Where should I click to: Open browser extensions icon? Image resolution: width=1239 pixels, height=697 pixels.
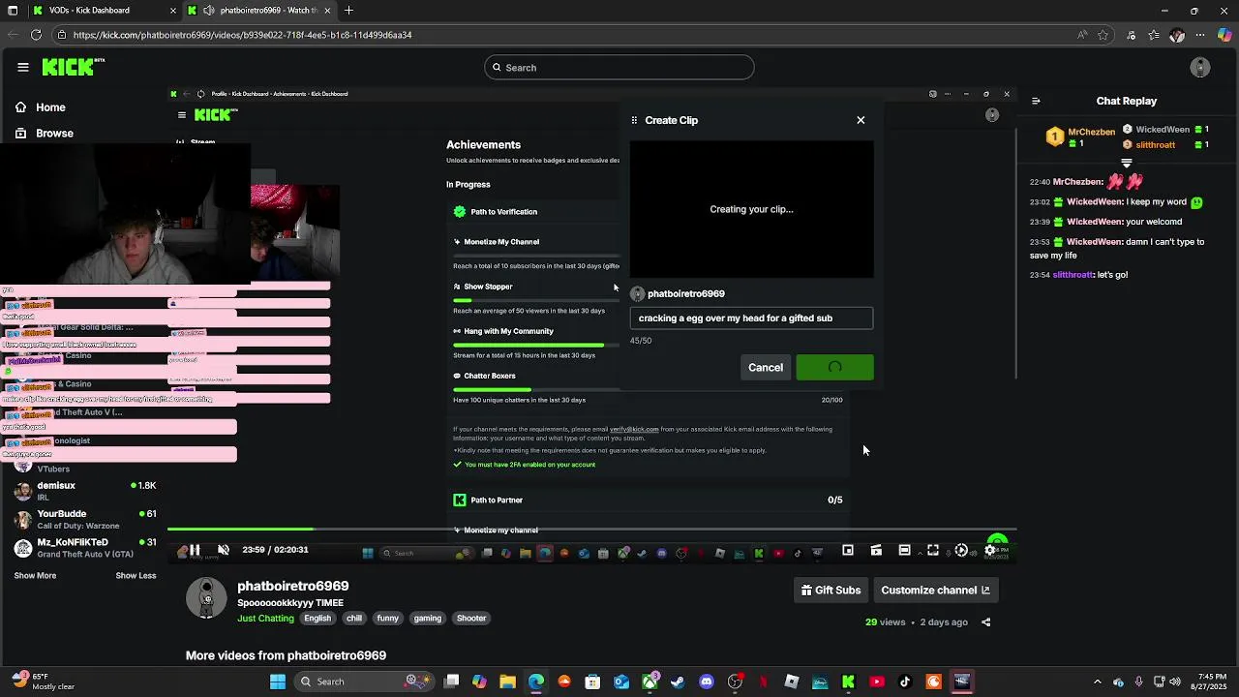coord(1131,35)
